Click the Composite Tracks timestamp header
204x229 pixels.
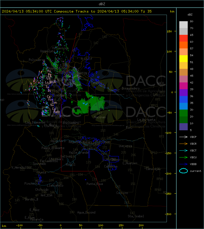[x=77, y=11]
